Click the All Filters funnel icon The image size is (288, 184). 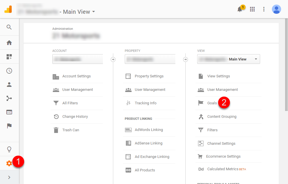(x=56, y=103)
